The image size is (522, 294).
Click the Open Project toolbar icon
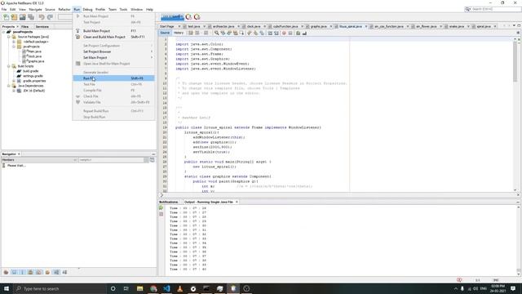pos(22,17)
